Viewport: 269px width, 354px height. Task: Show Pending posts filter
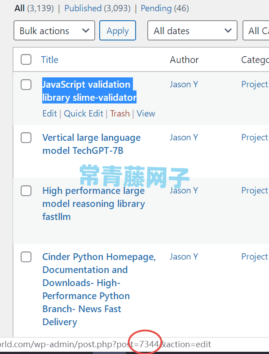tap(165, 9)
